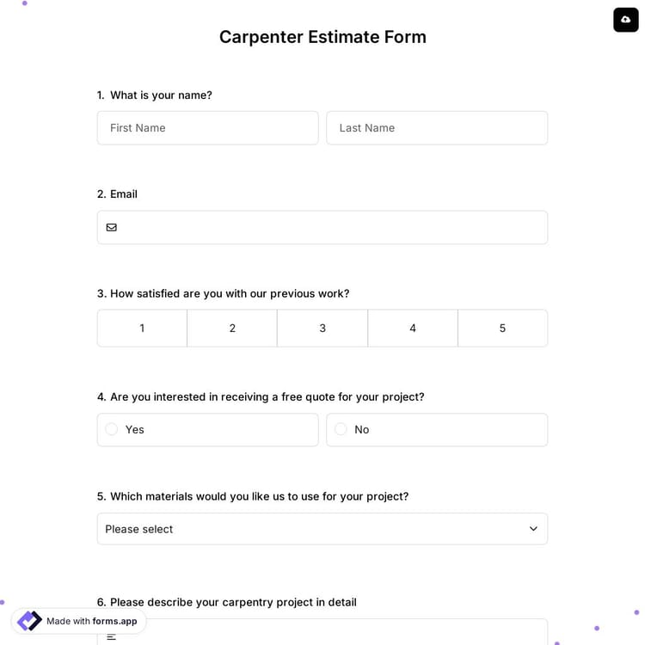Click the dropdown chevron arrow for materials

[533, 529]
